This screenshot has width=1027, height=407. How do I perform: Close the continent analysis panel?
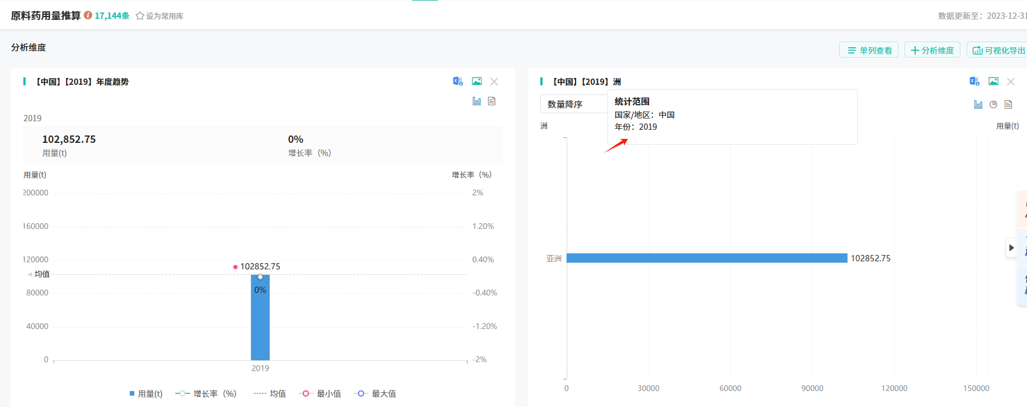pos(1010,81)
